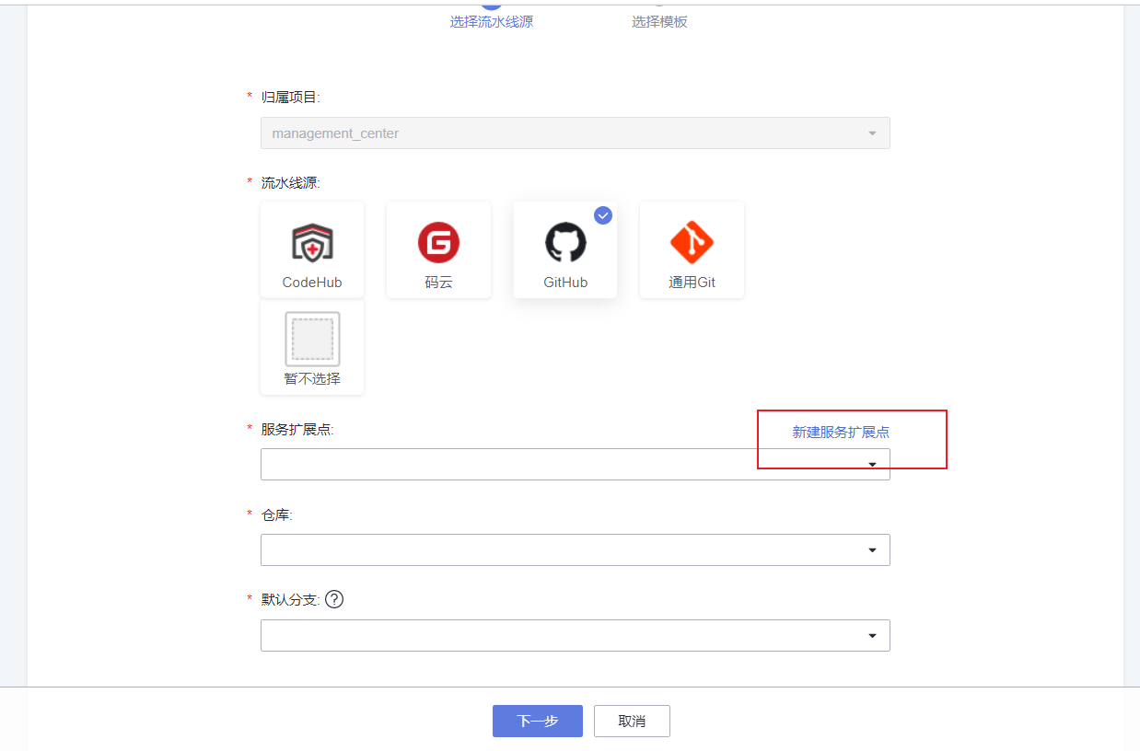
Task: Open the 仓库 dropdown
Action: click(576, 549)
